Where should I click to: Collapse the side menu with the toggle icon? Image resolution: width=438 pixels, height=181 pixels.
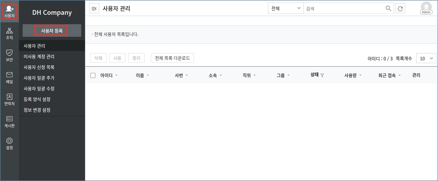click(x=94, y=8)
